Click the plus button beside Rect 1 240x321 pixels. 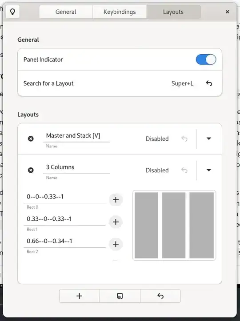pyautogui.click(x=116, y=222)
